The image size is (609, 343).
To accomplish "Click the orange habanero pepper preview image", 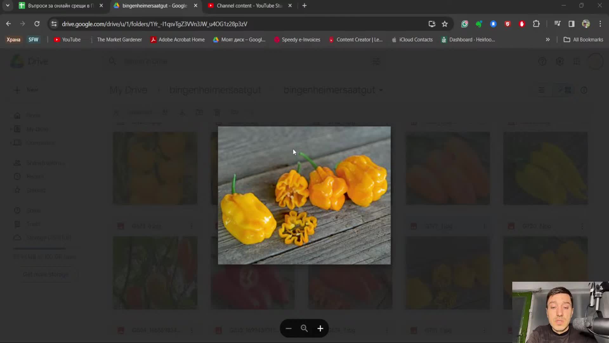I will click(x=304, y=195).
